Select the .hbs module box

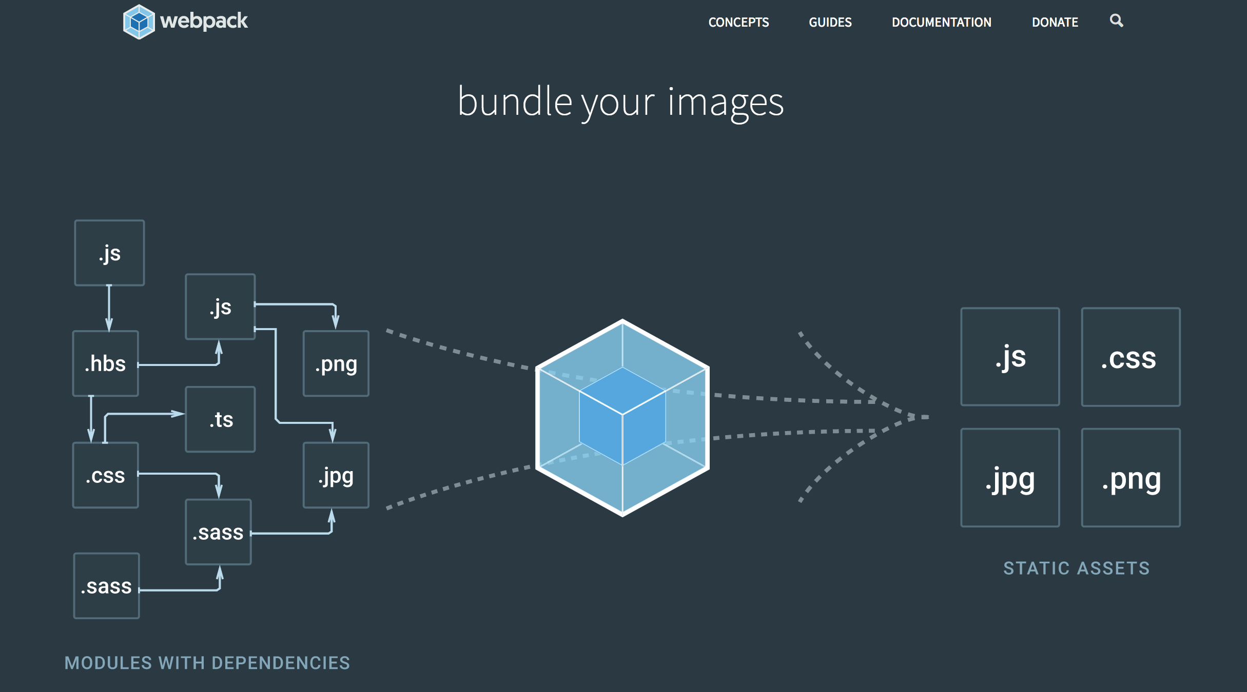105,364
